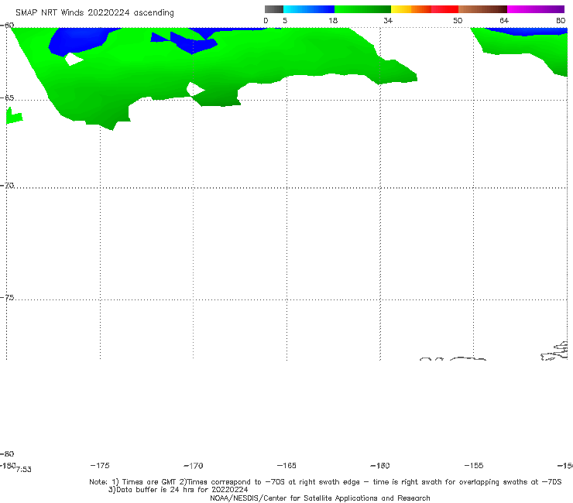Click the yellow-red 34-50 segment of color bar
The width and height of the screenshot is (573, 503).
(424, 9)
